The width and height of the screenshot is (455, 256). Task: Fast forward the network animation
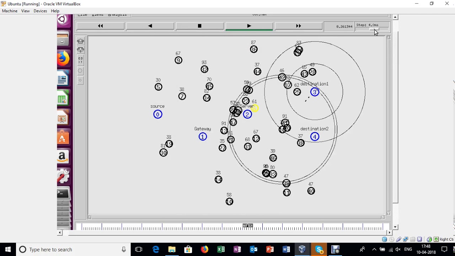pyautogui.click(x=298, y=26)
